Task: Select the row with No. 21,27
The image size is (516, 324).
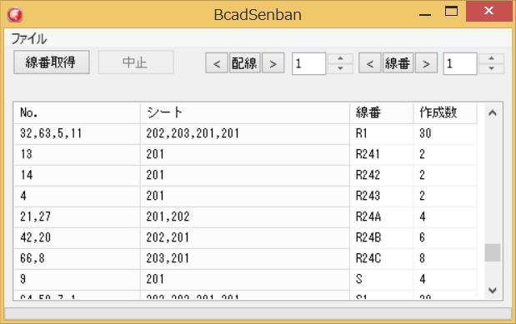Action: coord(245,217)
